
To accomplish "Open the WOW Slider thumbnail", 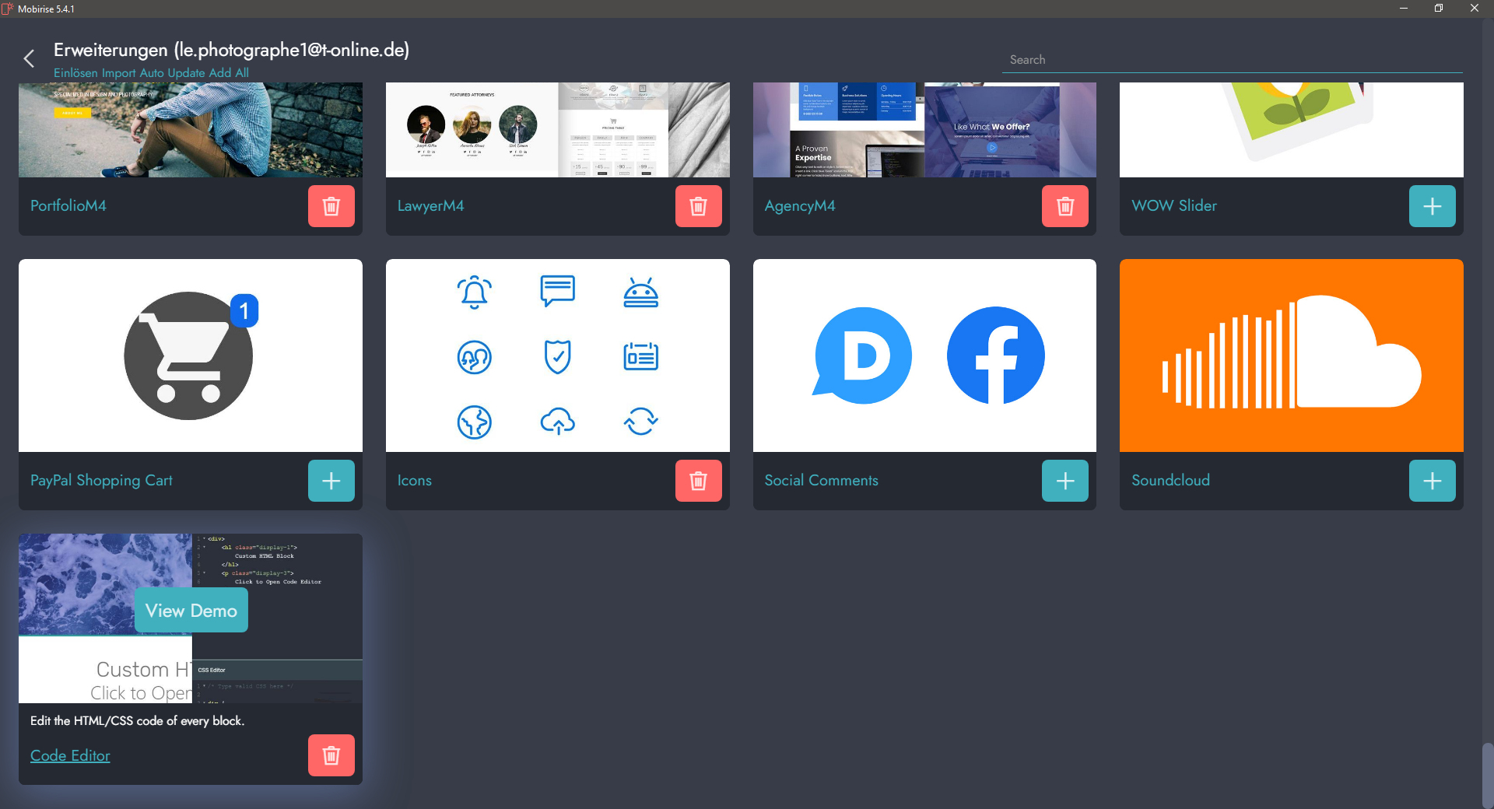I will coord(1292,130).
